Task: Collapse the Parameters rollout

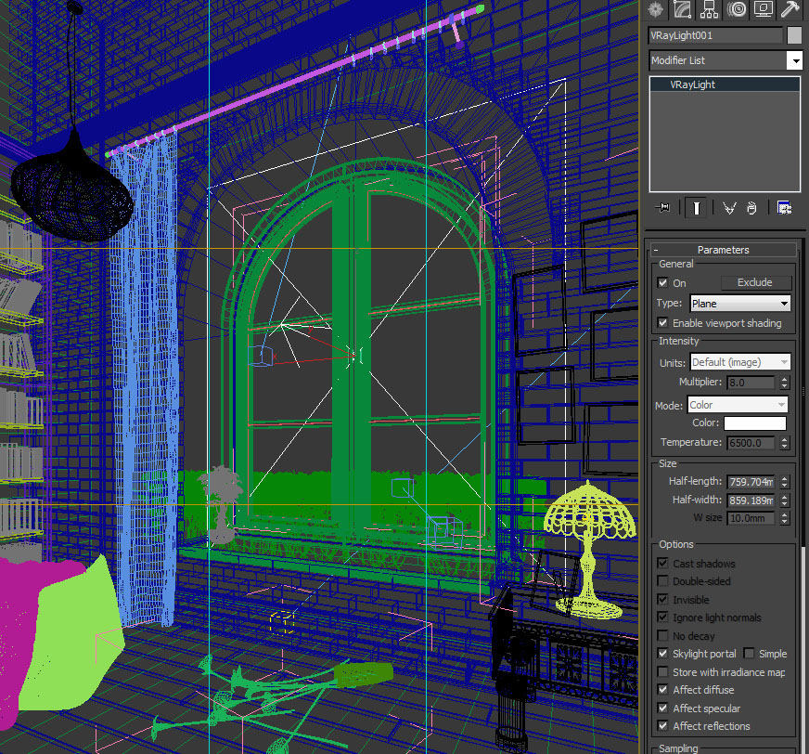Action: click(723, 250)
